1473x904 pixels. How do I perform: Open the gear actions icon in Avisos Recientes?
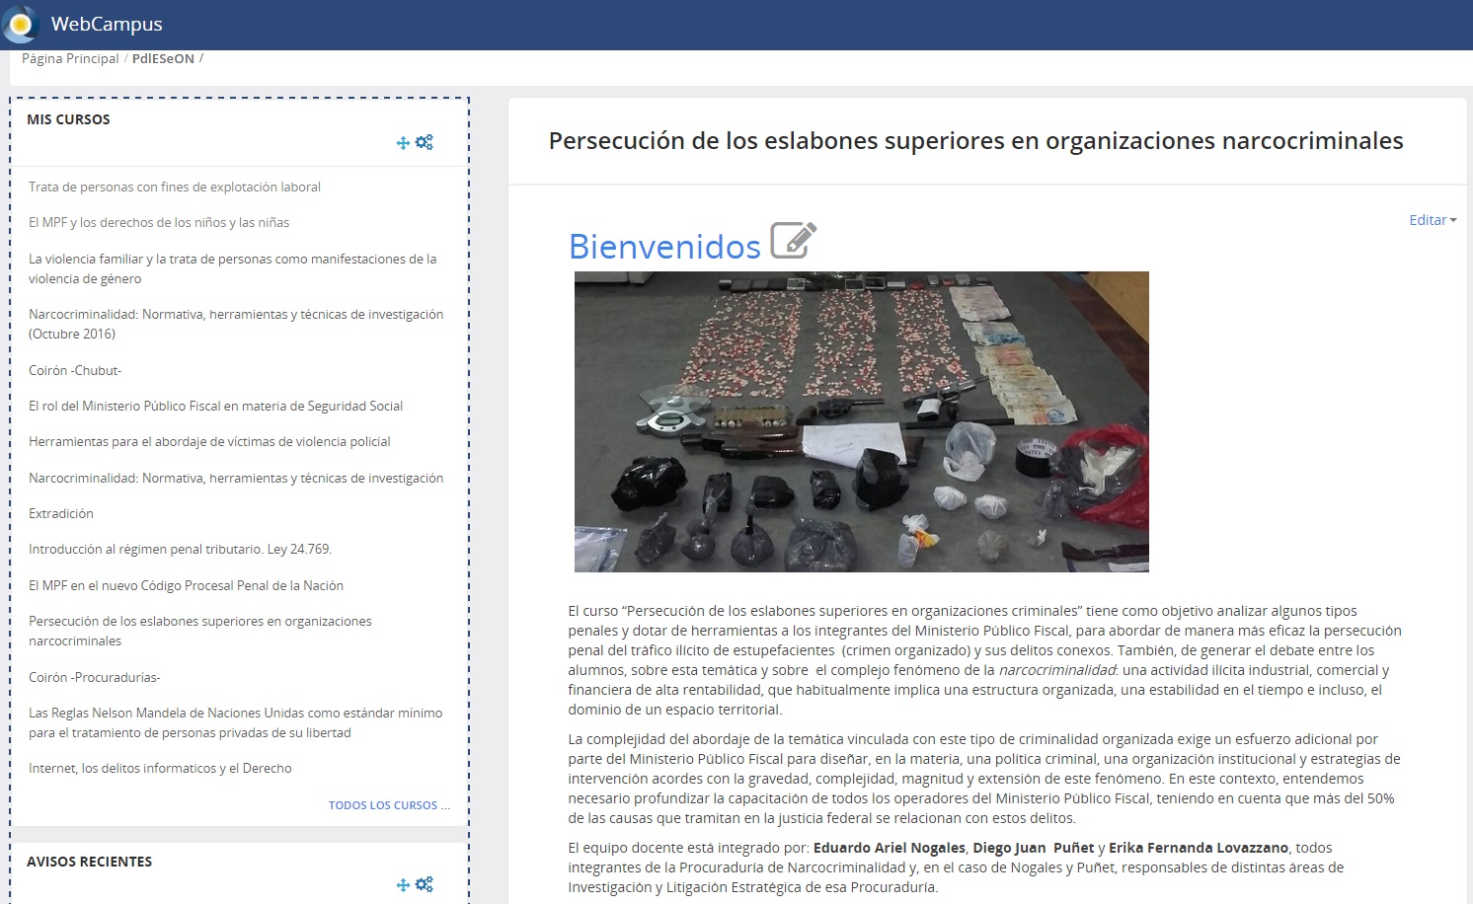(x=425, y=884)
